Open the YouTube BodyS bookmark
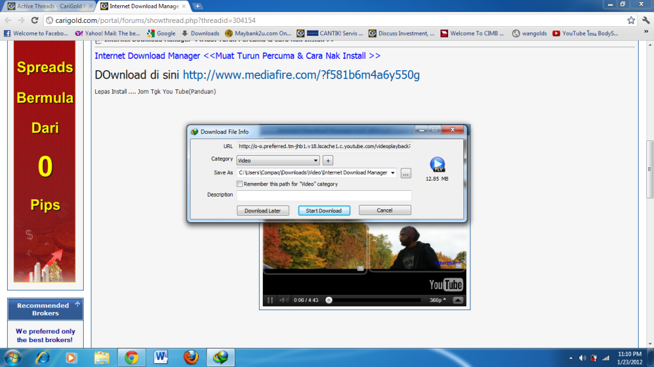This screenshot has width=654, height=367. [585, 33]
